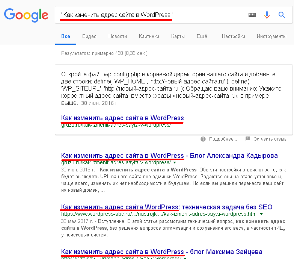Click the wordpress-abc.ru green URL text
The width and height of the screenshot is (294, 259).
159,214
